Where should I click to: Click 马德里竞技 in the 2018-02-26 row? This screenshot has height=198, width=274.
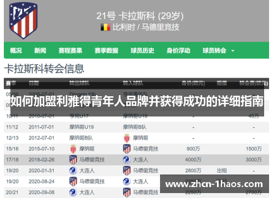[92, 160]
